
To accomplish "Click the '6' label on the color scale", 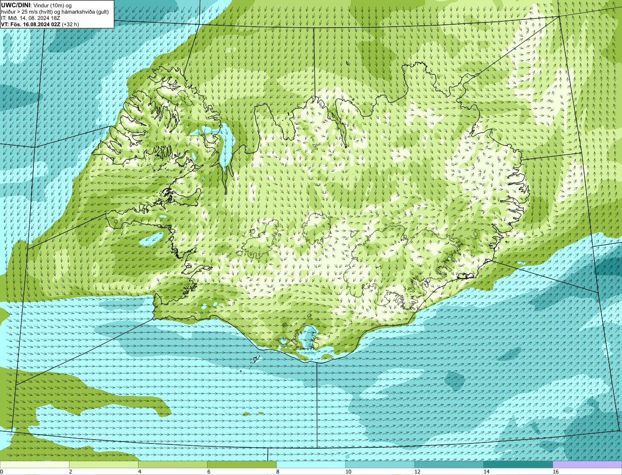I will [208, 472].
